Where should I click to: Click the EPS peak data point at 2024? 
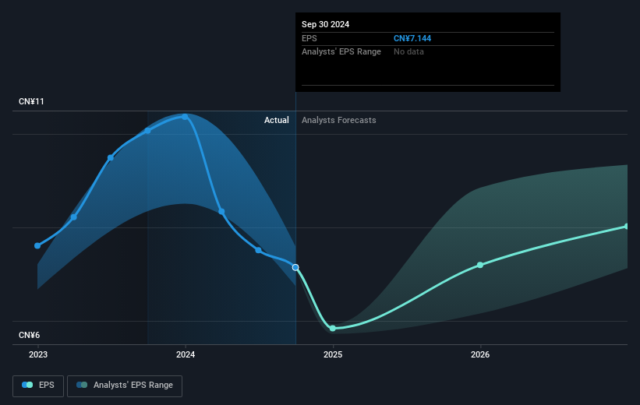tap(185, 117)
